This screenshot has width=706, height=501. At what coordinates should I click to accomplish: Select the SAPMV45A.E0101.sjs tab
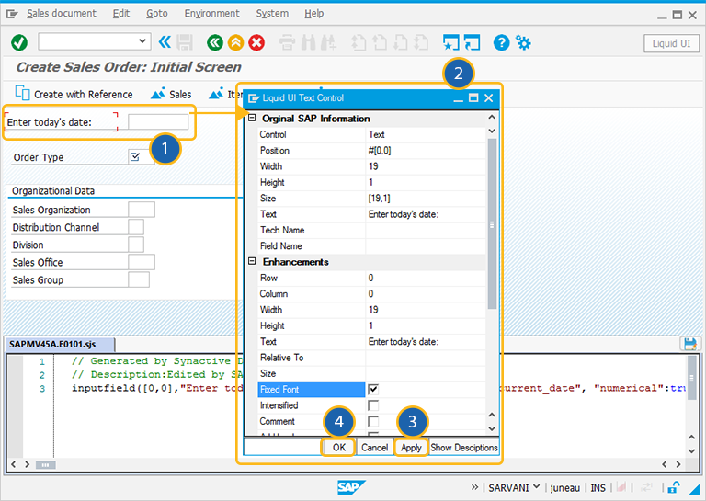60,345
